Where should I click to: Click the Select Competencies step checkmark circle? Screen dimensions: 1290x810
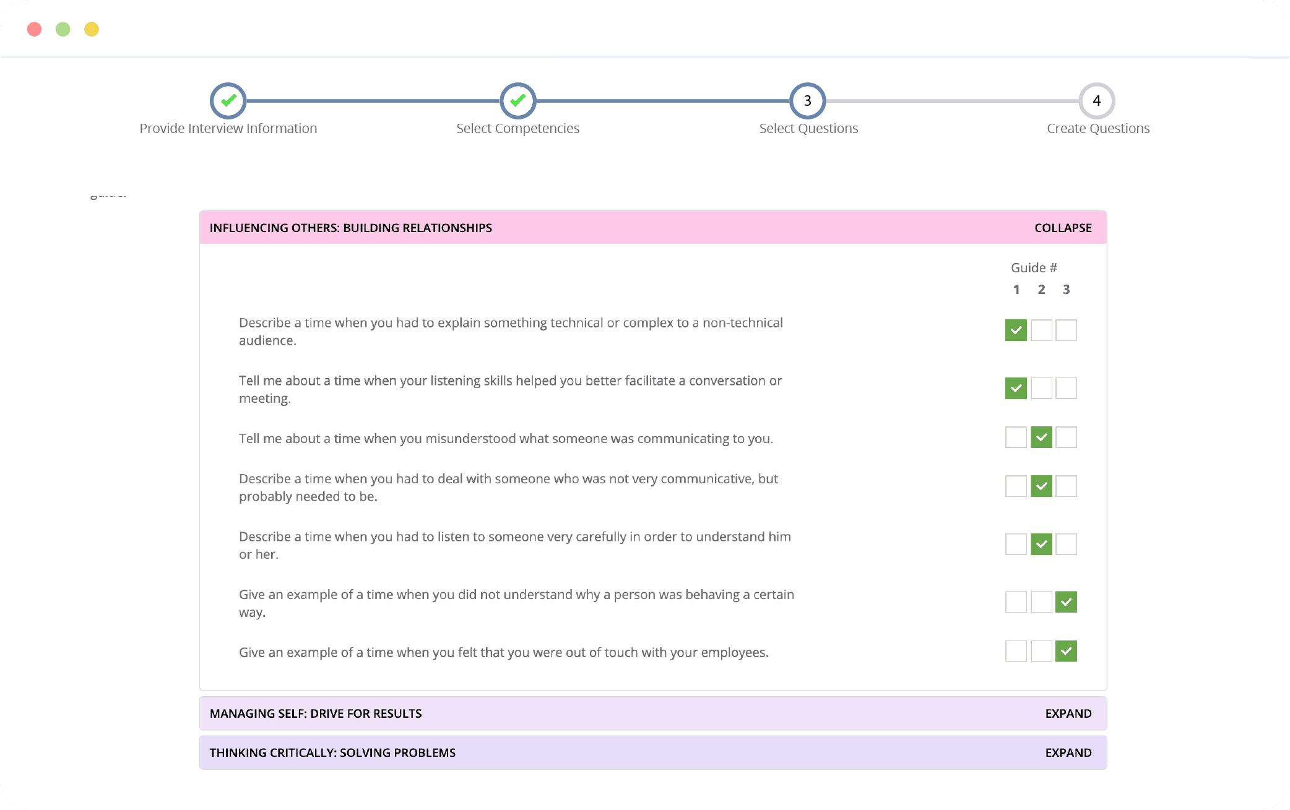point(518,100)
